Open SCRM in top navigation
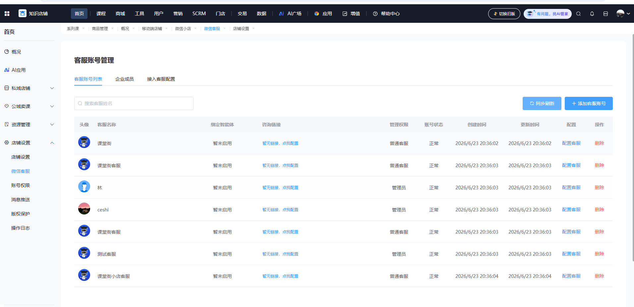Screen dimensions: 634x307 pyautogui.click(x=199, y=14)
